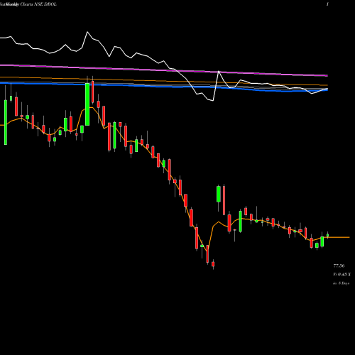
Task: Click the lowest red candlestick at the chart bottom
Action: pyautogui.click(x=213, y=264)
